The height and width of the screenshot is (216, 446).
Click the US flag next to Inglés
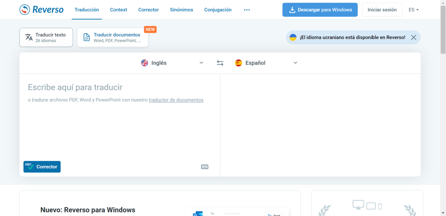point(144,63)
